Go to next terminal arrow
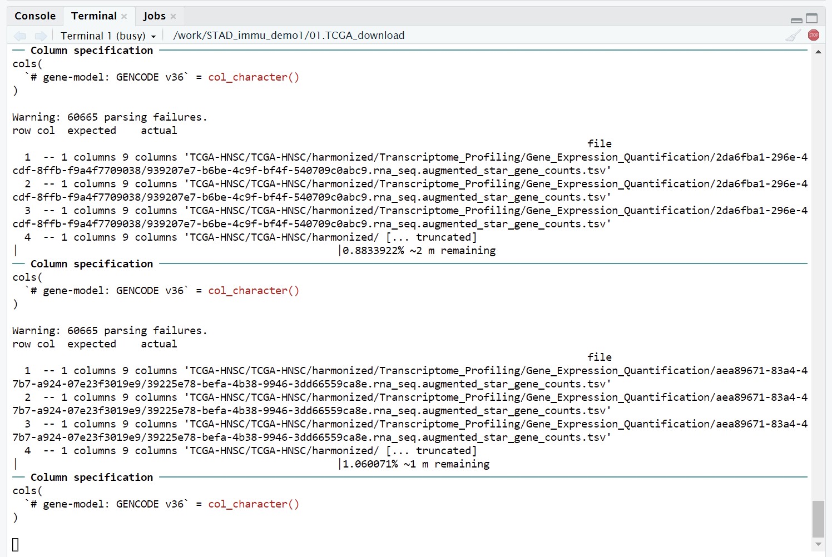 tap(41, 36)
